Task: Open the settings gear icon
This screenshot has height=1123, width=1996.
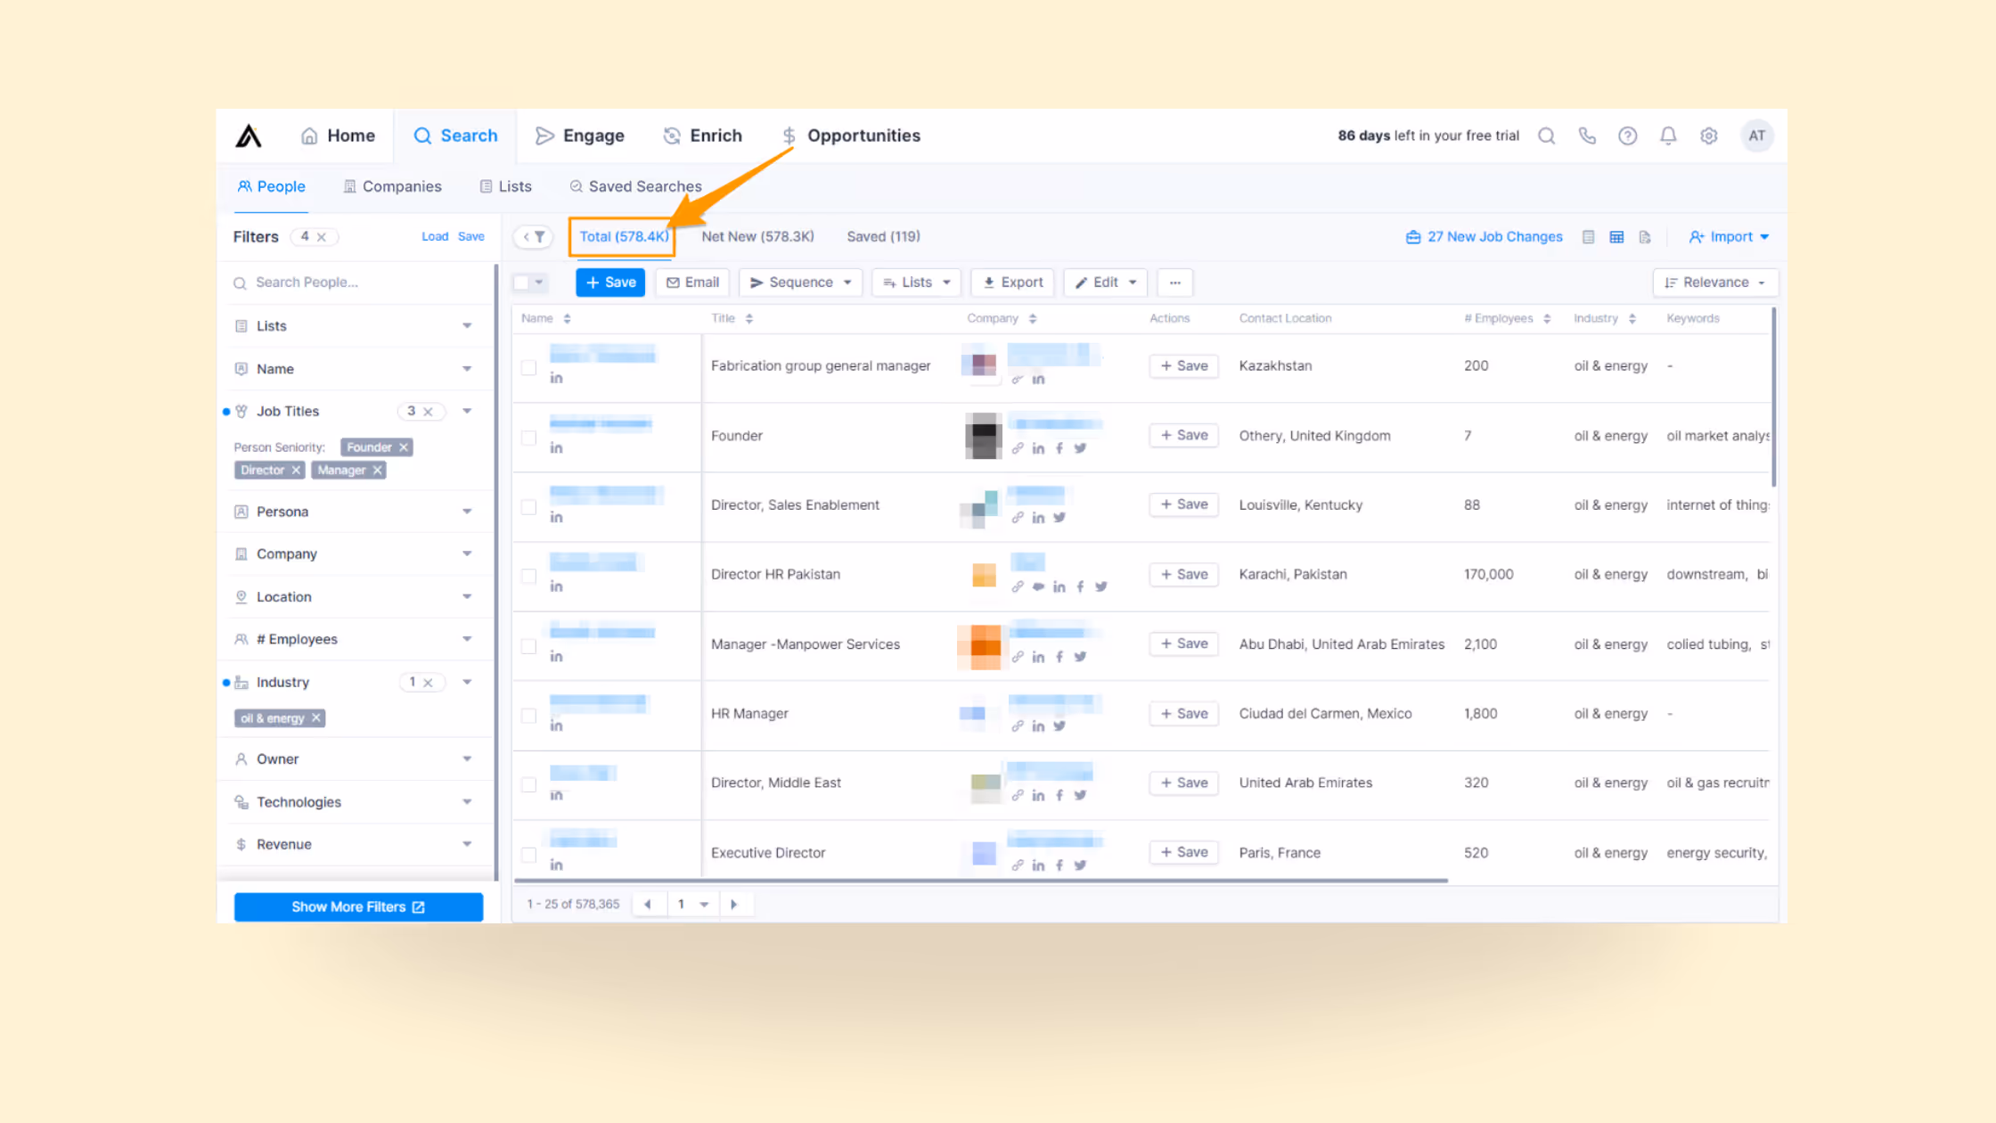Action: (x=1708, y=135)
